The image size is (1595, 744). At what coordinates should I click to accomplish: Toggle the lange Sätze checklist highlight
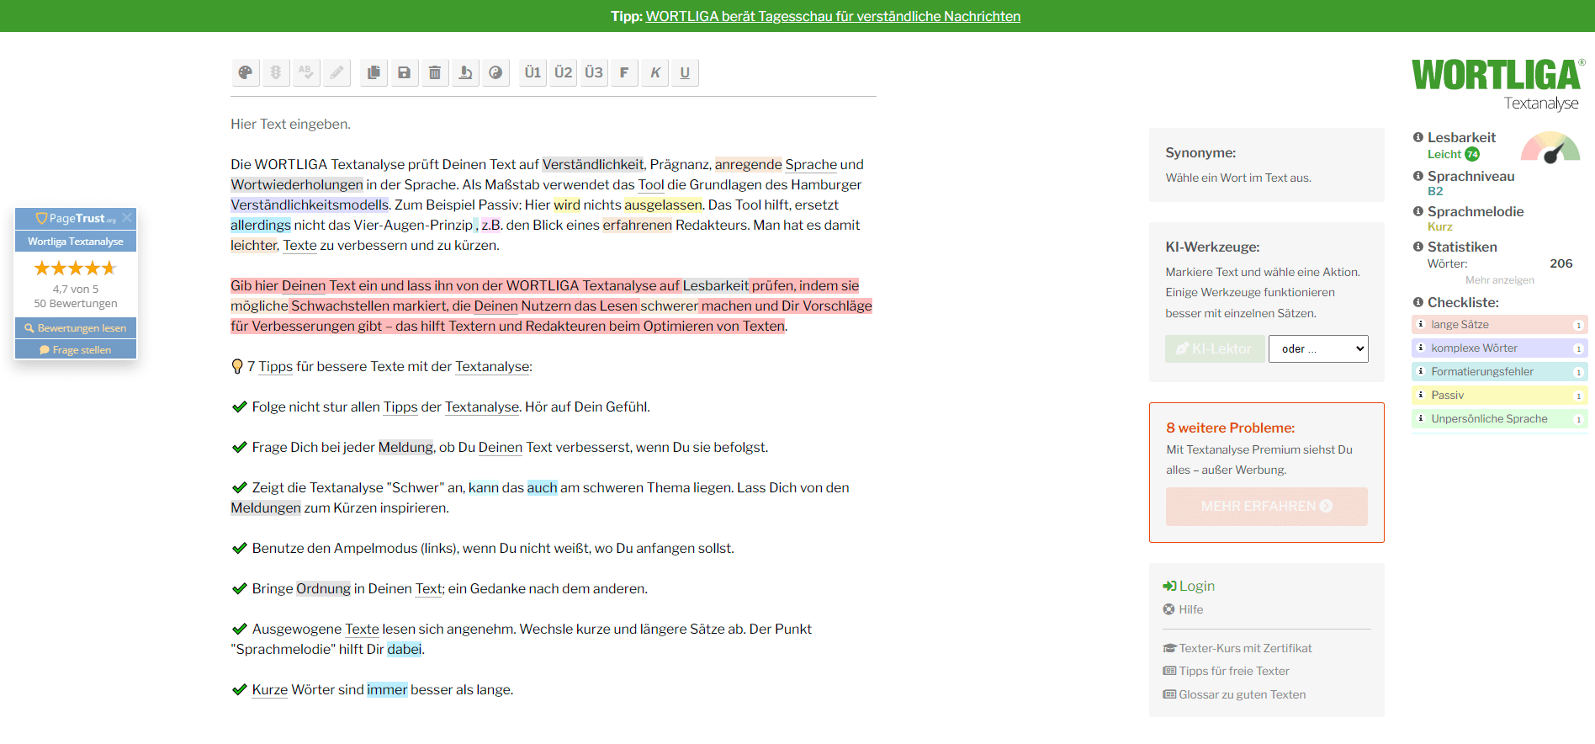coord(1500,324)
